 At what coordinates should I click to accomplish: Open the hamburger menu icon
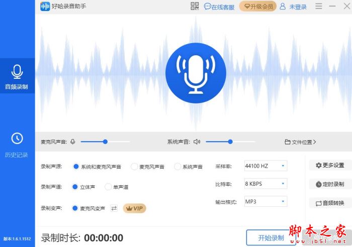pos(318,6)
